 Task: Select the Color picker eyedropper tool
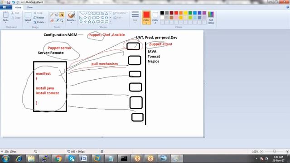point(57,20)
